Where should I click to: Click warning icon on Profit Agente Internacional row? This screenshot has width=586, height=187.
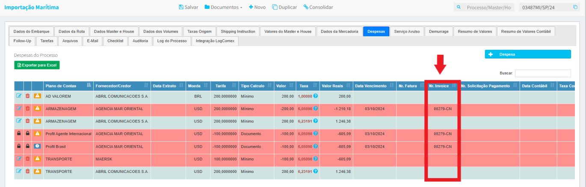point(38,134)
